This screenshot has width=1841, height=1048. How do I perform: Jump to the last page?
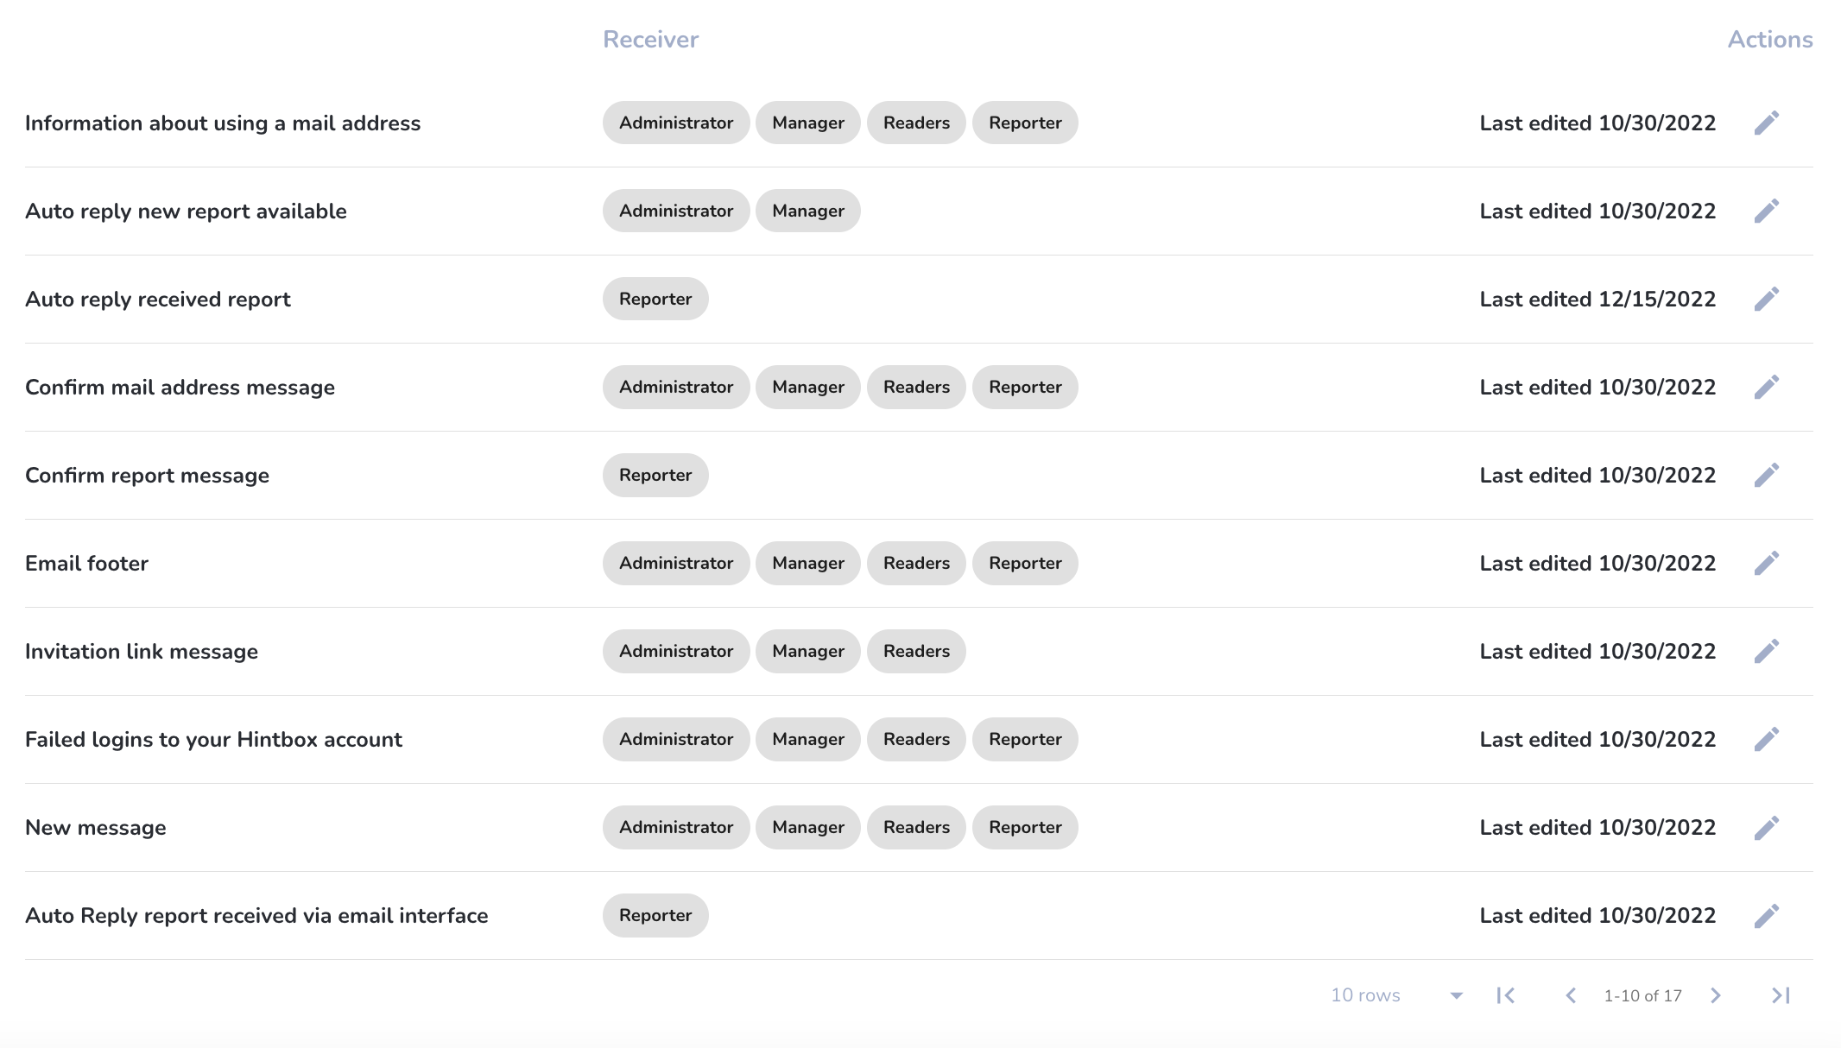click(1781, 995)
